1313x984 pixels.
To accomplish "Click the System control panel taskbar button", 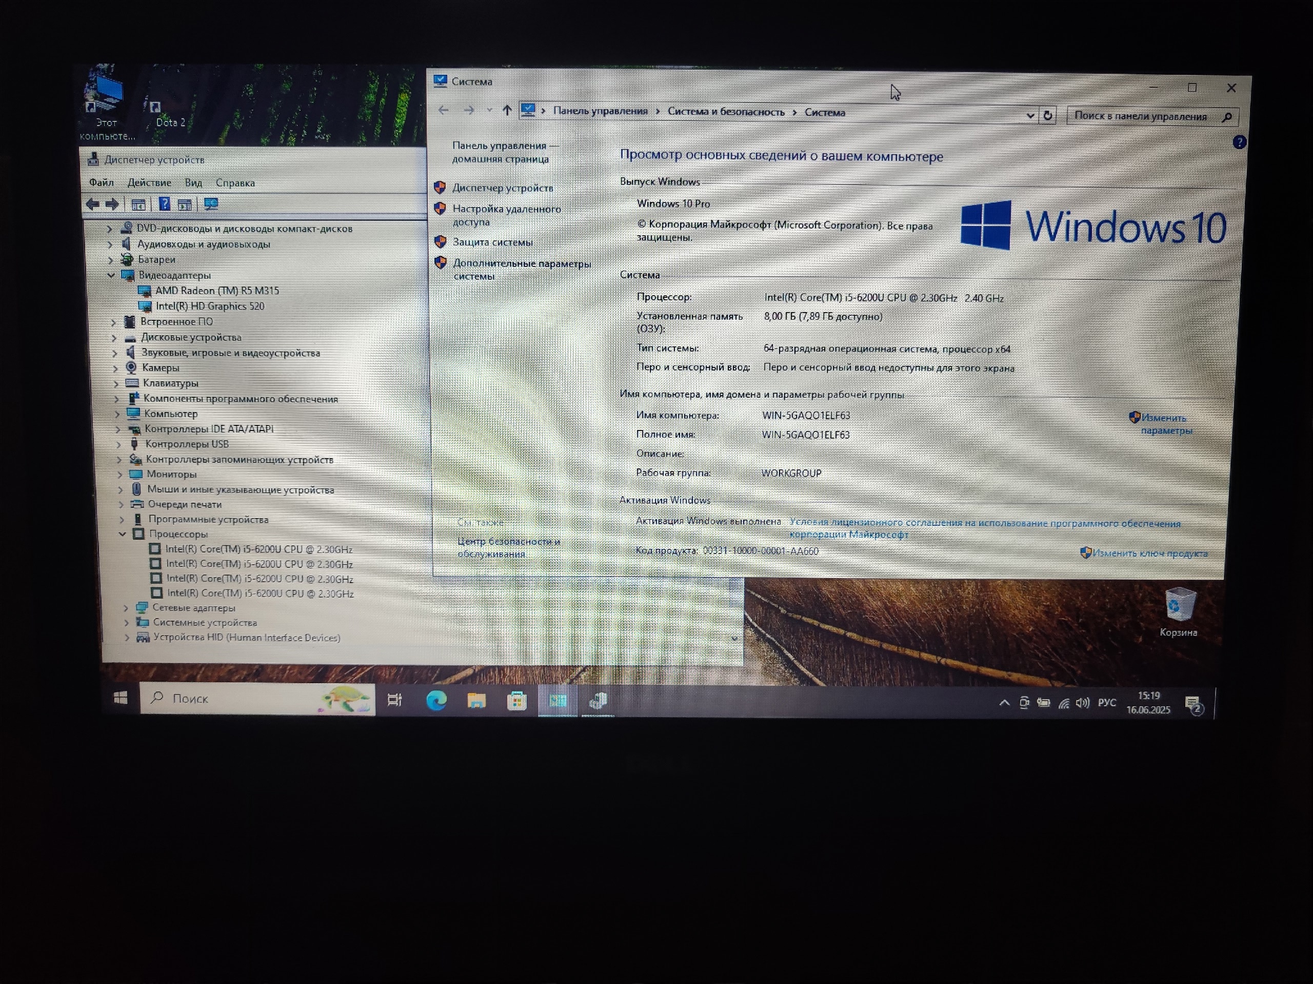I will (558, 701).
